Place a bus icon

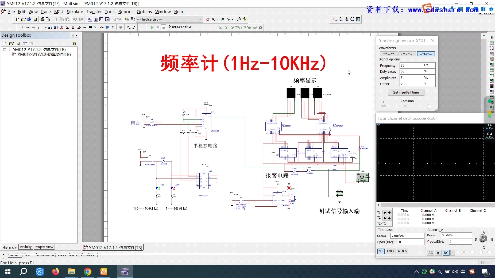tap(134, 28)
